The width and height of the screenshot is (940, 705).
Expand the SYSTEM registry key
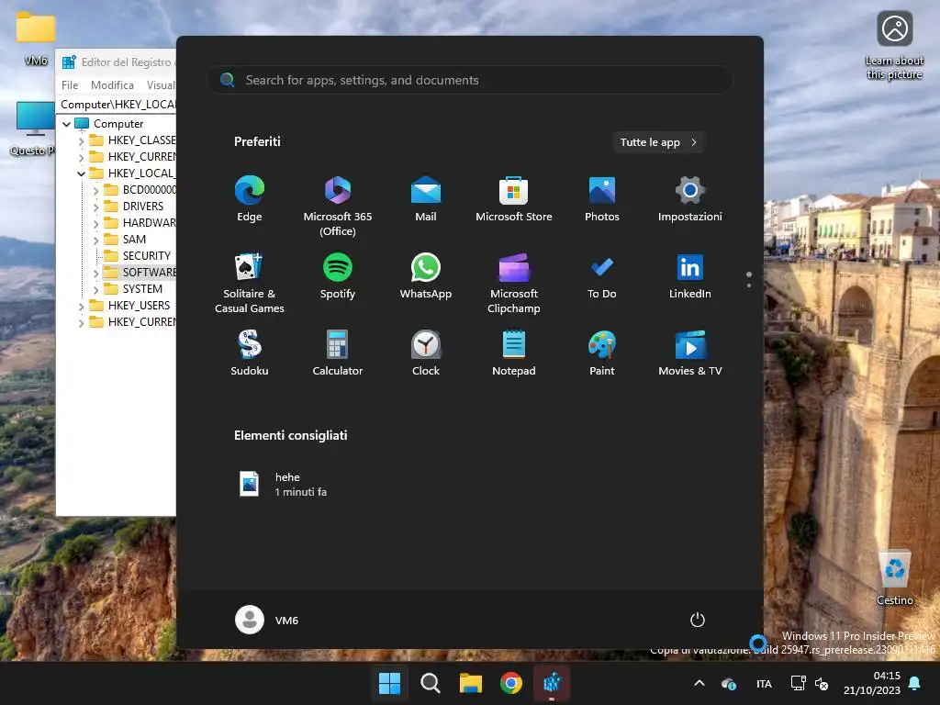(95, 289)
